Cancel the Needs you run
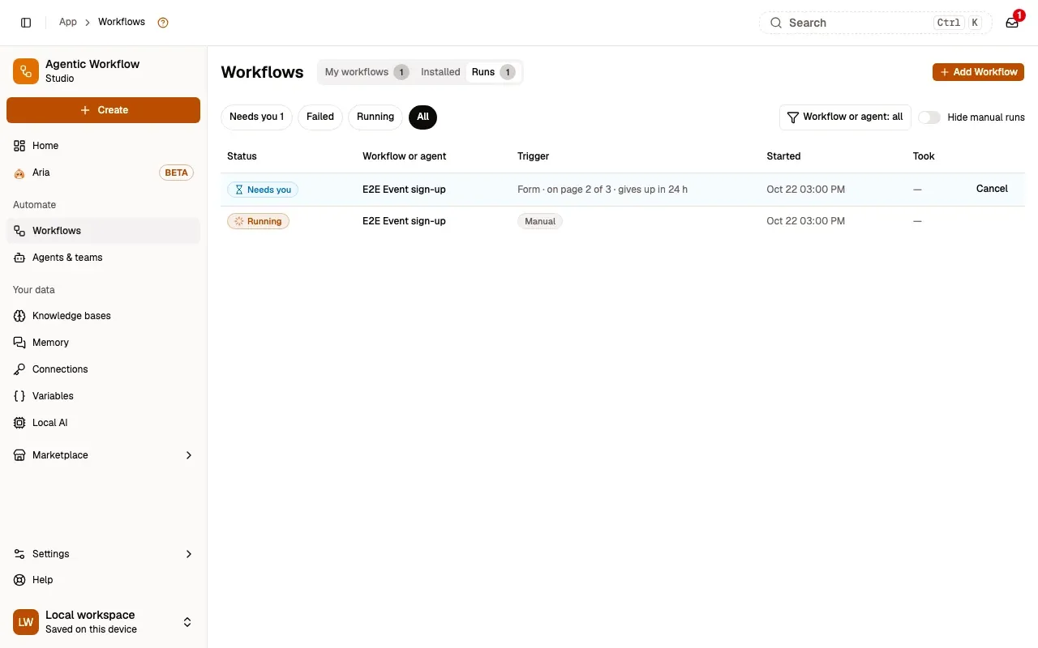 click(x=992, y=189)
